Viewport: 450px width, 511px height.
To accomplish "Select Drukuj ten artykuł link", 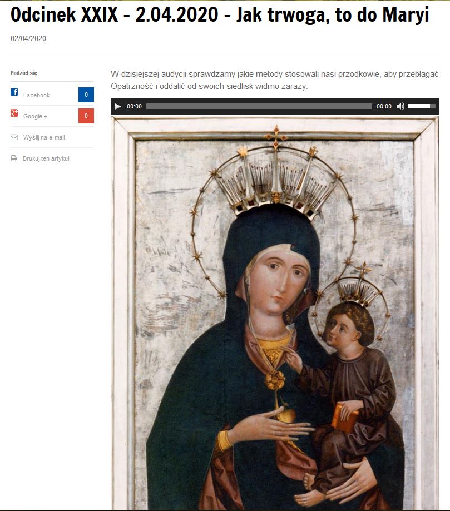I will tap(46, 158).
